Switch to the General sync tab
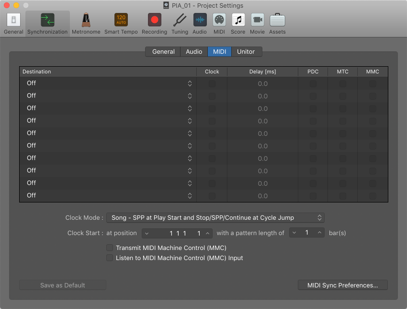 163,51
